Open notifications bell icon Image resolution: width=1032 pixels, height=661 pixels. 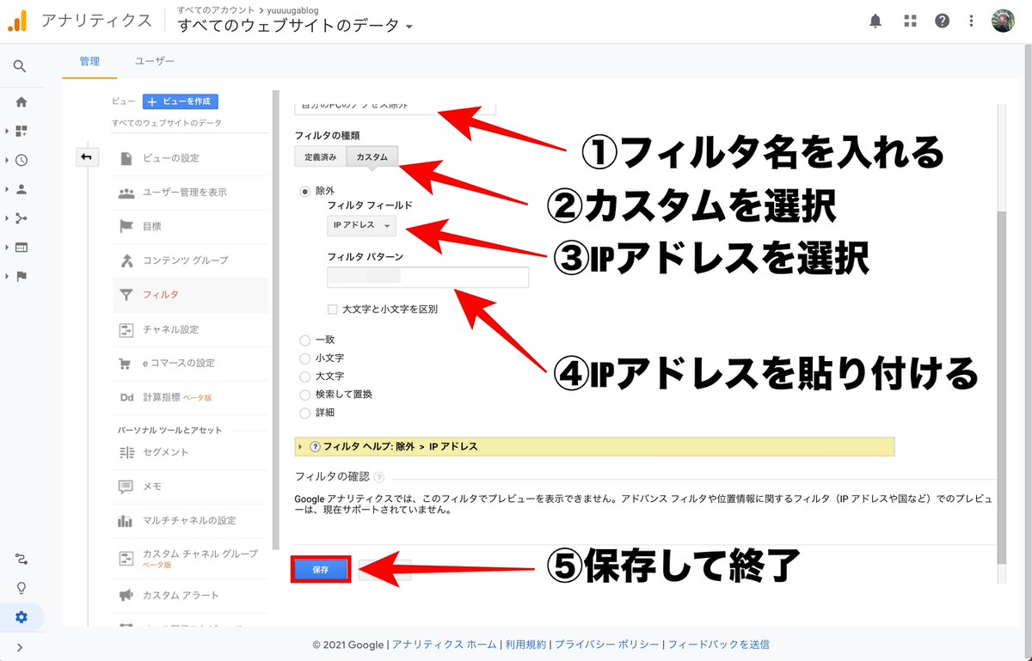[x=875, y=21]
